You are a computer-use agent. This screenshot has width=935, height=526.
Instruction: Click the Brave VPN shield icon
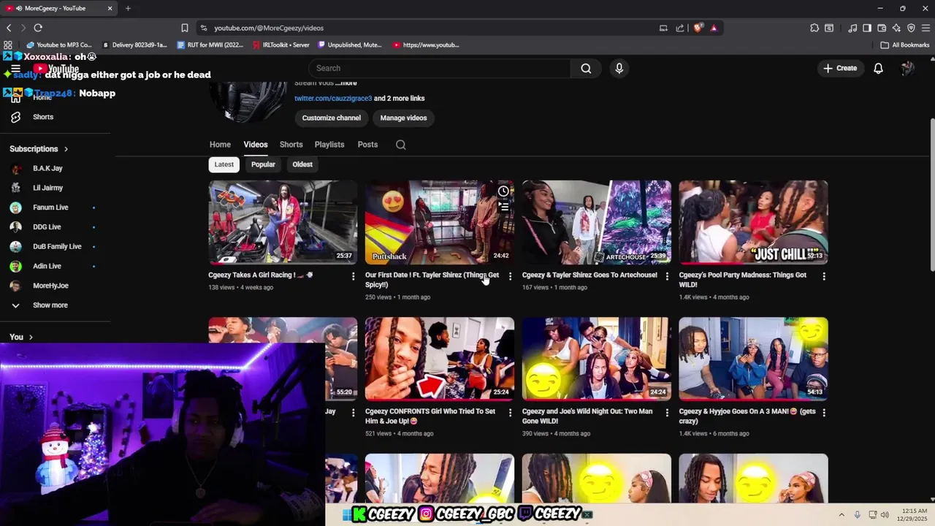point(911,28)
